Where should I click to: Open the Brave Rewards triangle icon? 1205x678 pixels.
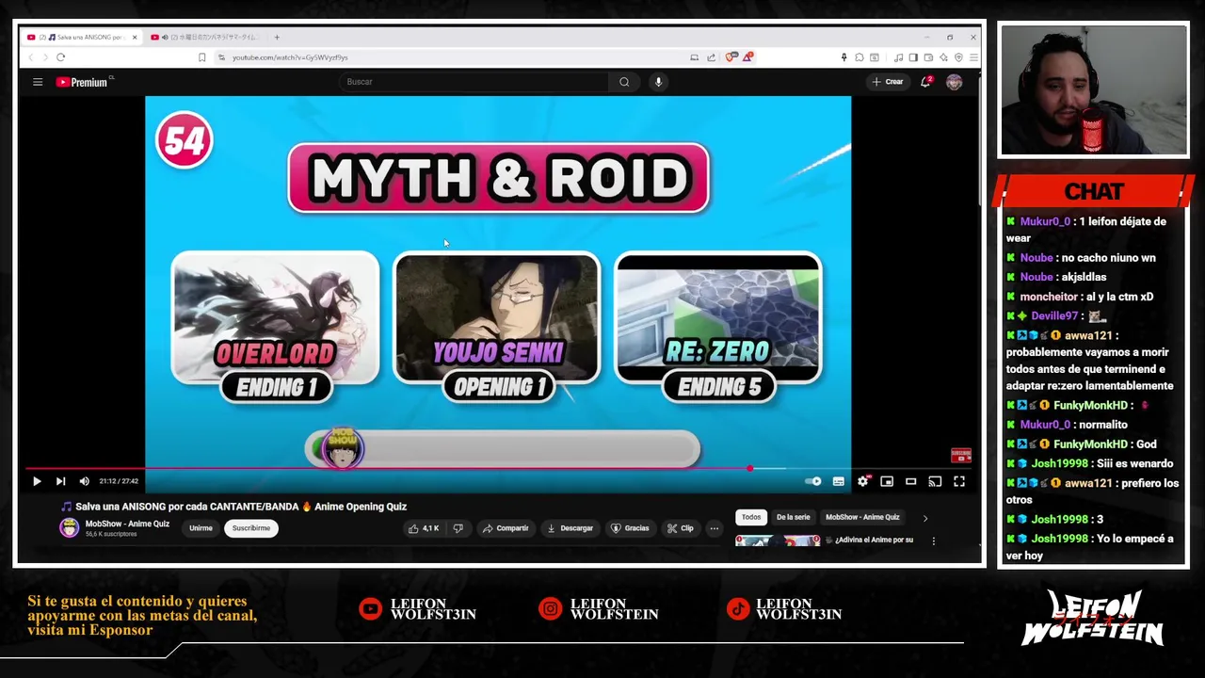747,57
